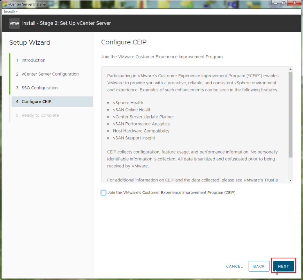303x280 pixels.
Task: Click the 'Join the VMware Customer Experience' subtitle
Action: point(162,57)
